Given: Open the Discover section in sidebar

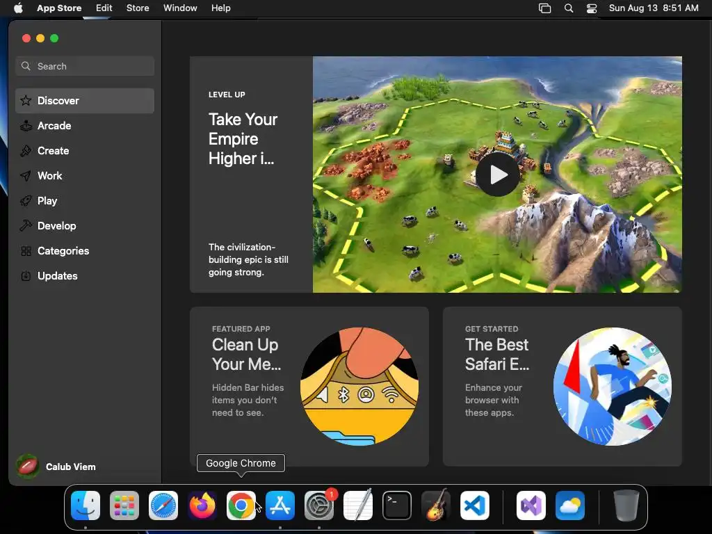Looking at the screenshot, I should tap(84, 101).
